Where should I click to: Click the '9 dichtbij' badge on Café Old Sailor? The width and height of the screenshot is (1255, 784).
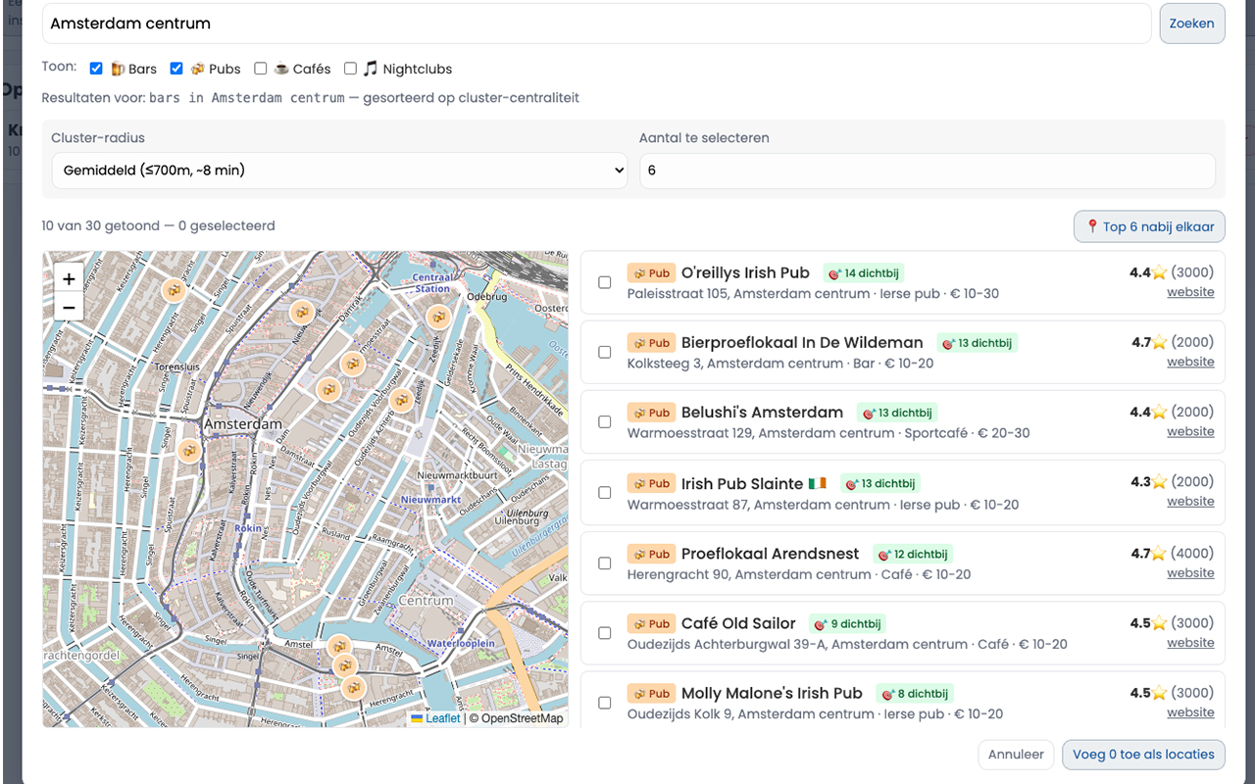(847, 624)
